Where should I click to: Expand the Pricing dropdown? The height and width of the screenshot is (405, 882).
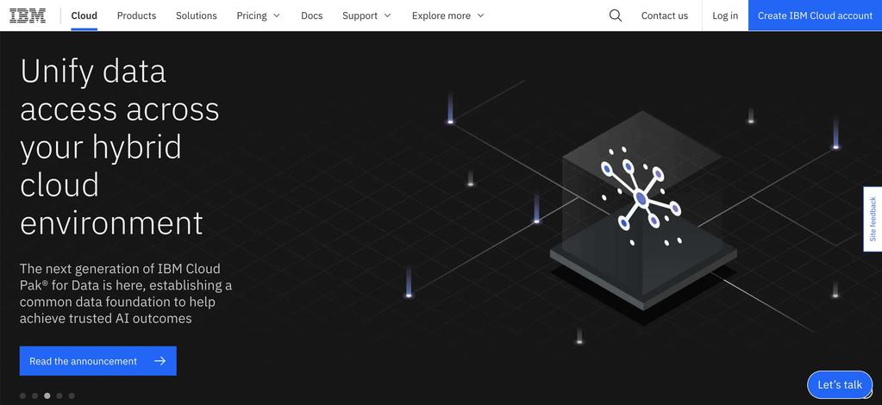[x=258, y=16]
